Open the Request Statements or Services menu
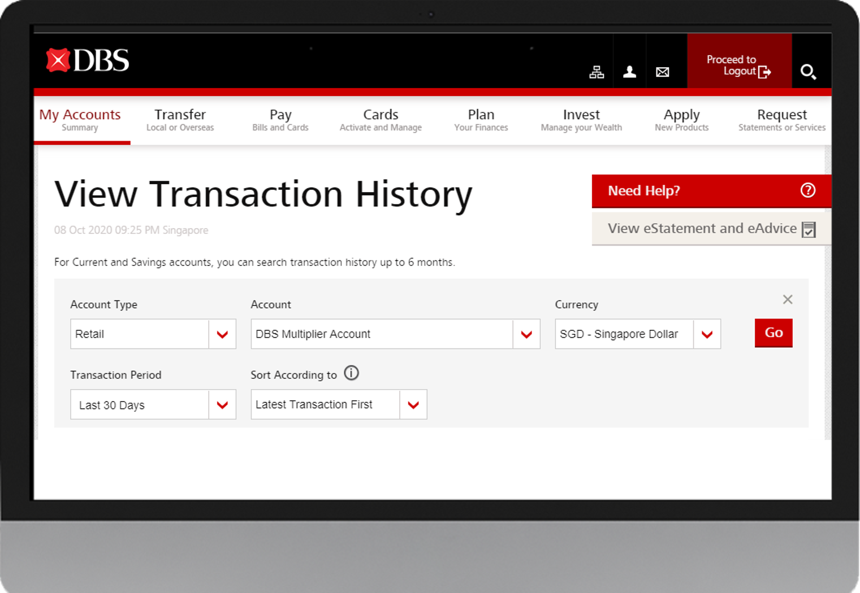 (x=781, y=120)
